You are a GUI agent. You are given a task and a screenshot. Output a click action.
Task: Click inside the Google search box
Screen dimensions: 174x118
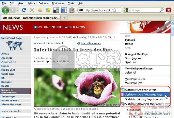pyautogui.click(x=145, y=10)
